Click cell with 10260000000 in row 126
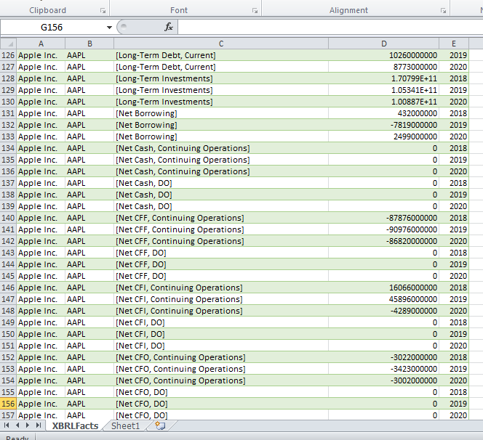 [384, 55]
